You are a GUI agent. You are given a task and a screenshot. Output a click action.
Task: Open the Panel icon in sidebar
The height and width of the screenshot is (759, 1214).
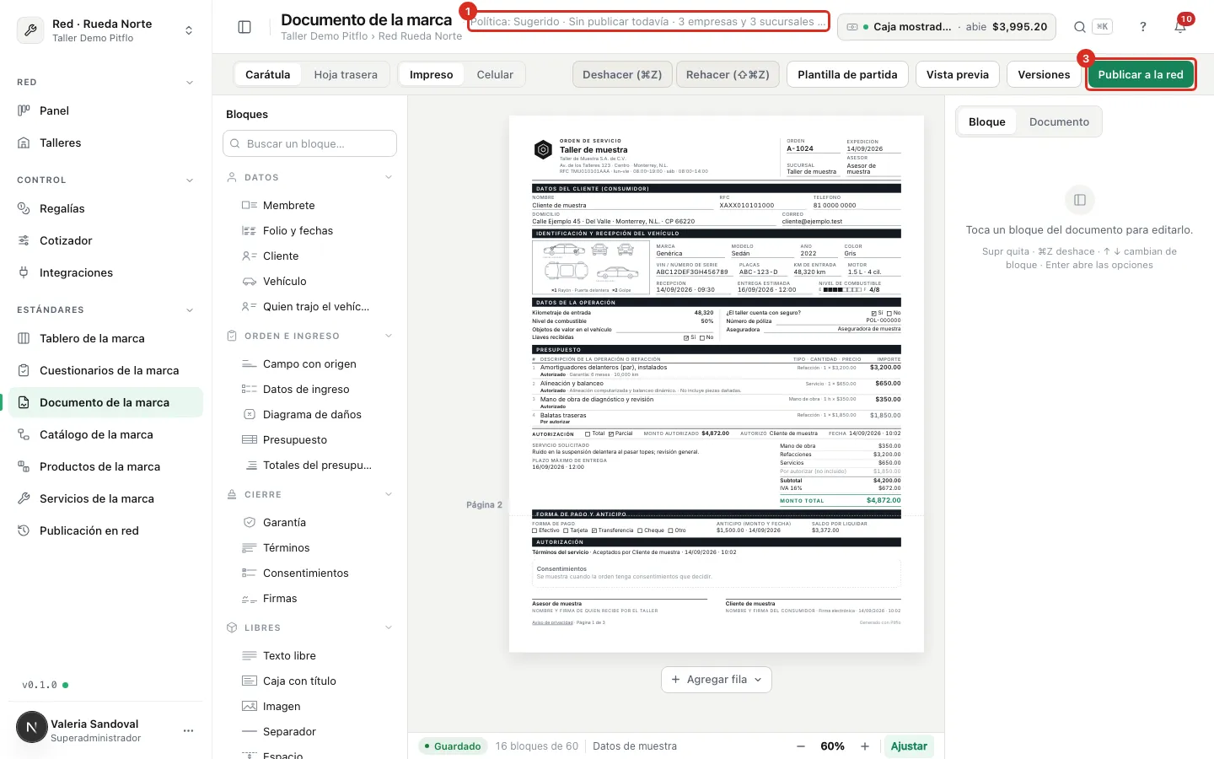pyautogui.click(x=24, y=110)
